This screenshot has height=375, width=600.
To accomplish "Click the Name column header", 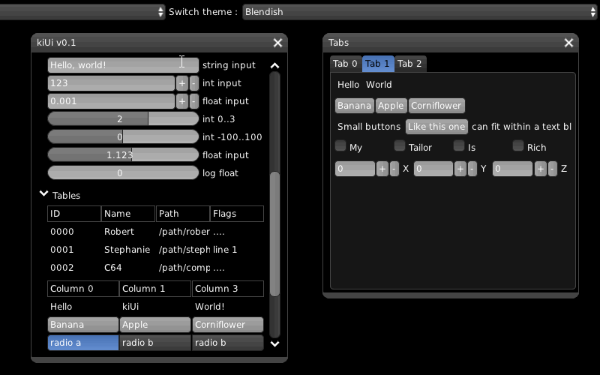I will 128,214.
